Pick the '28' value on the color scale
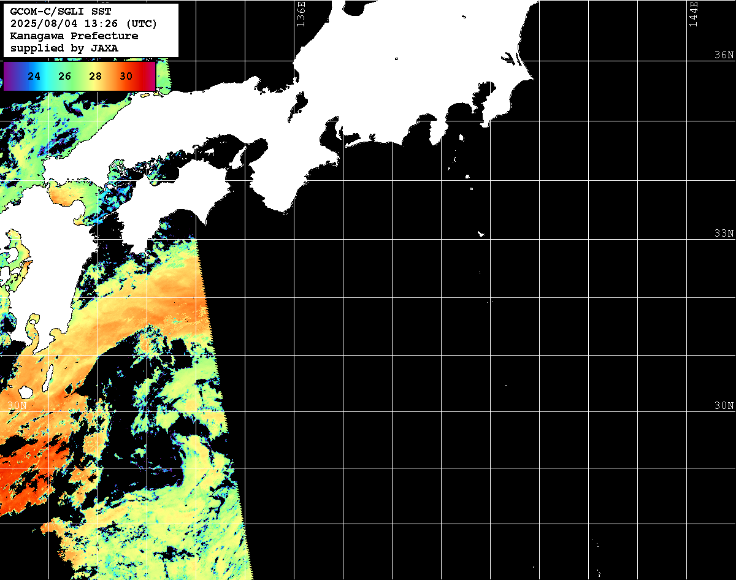The width and height of the screenshot is (736, 580). (95, 77)
